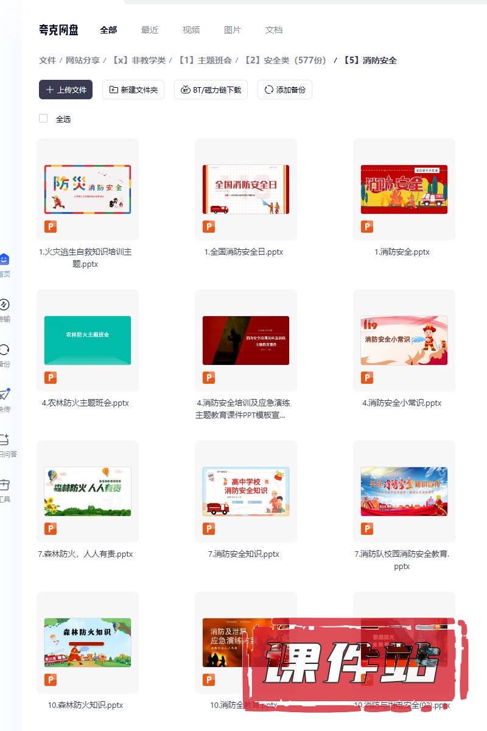Click the PPT icon on 1.消防安全.pptx
Viewport: 487px width, 731px height.
click(367, 227)
